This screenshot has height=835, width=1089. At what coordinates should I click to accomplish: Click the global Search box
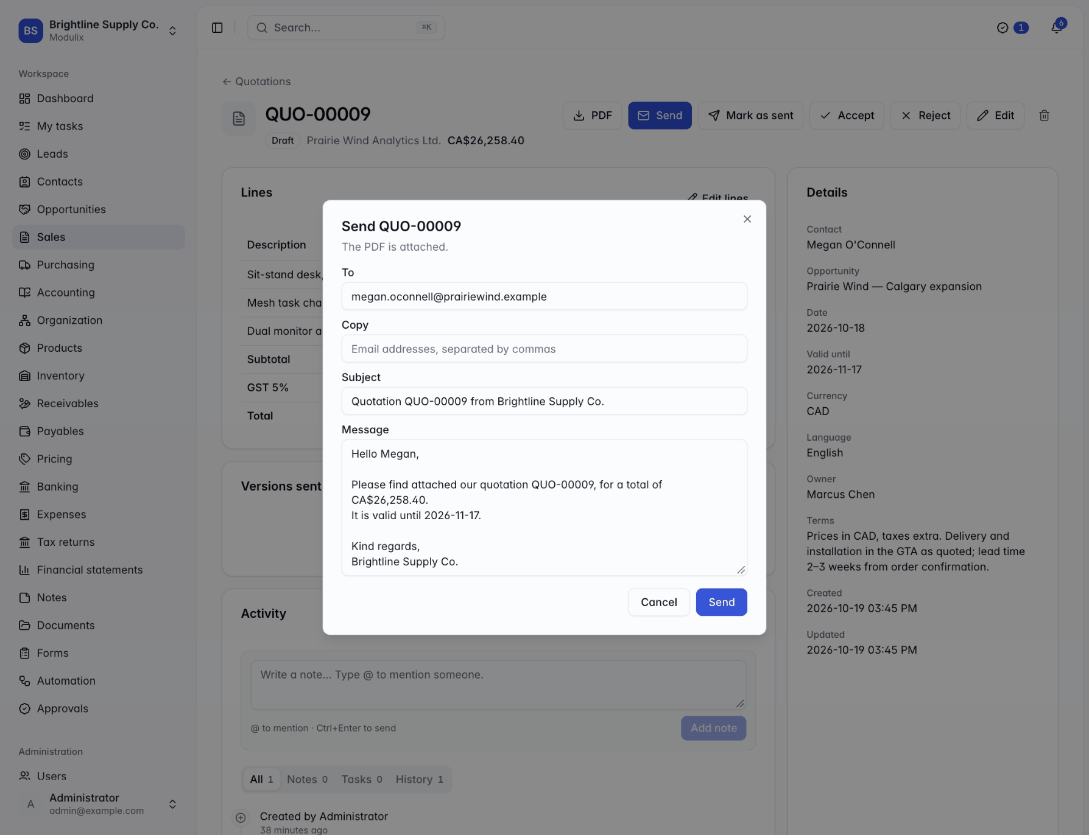click(346, 28)
